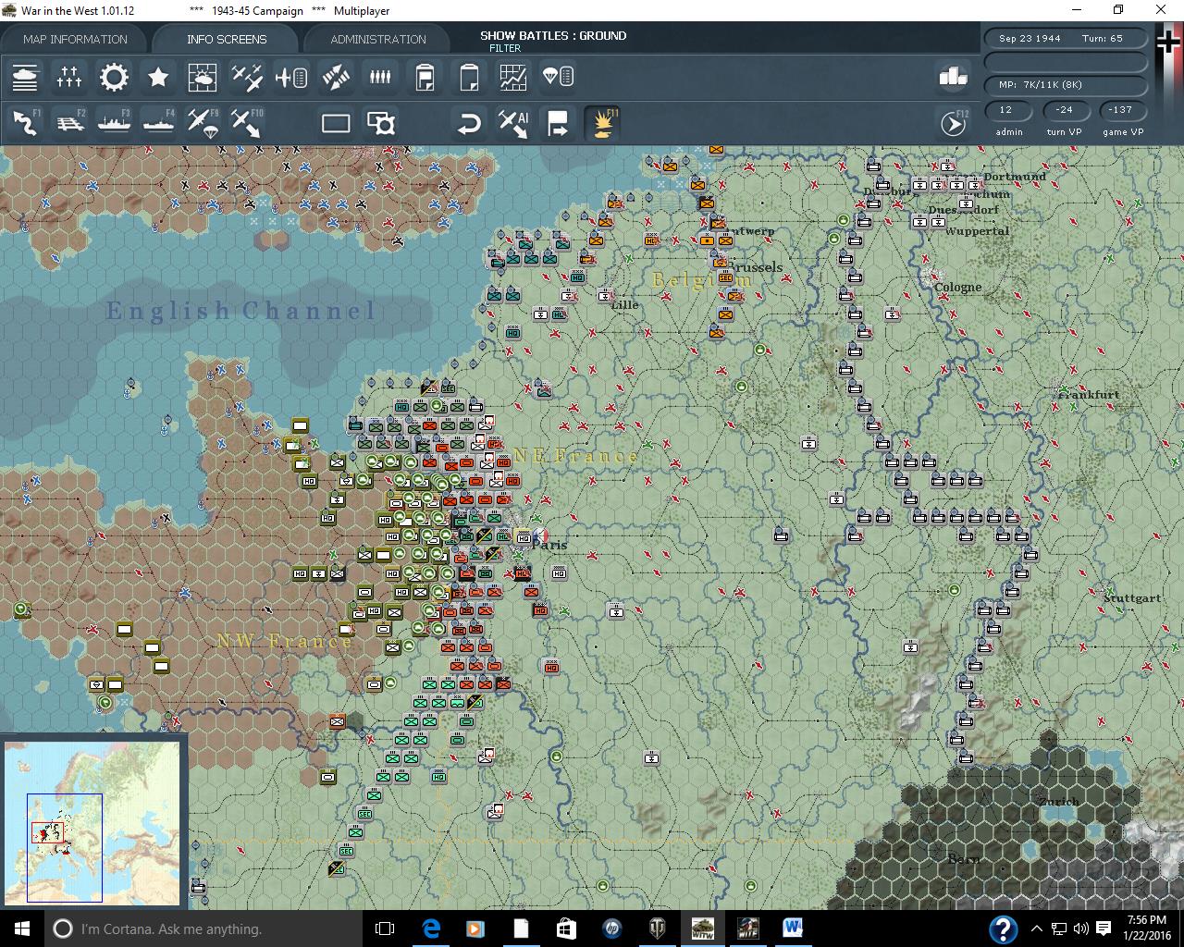
Task: Click the Europe minimap thumbnail
Action: (92, 823)
